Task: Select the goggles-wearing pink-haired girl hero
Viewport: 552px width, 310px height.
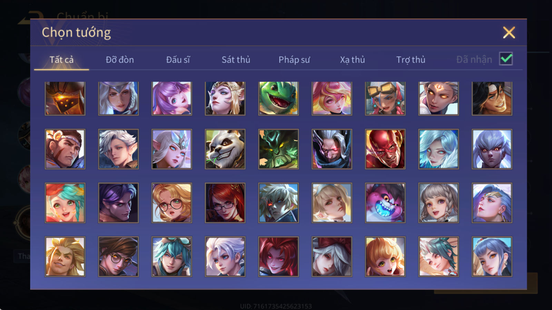Action: pyautogui.click(x=385, y=98)
